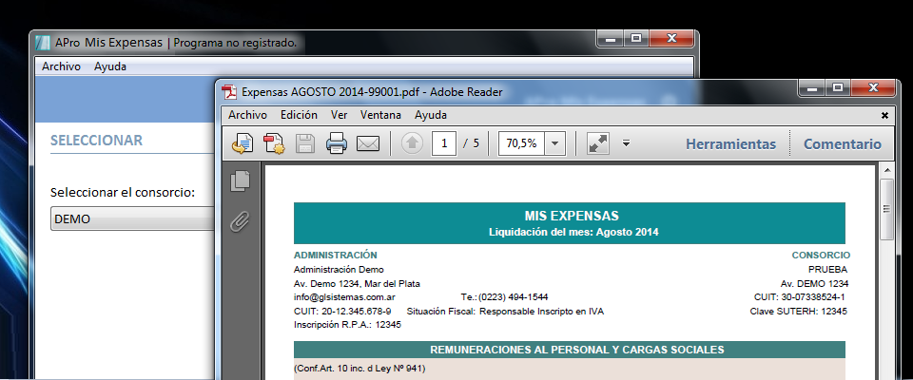Expand the toolbar customization small arrow

tap(626, 144)
